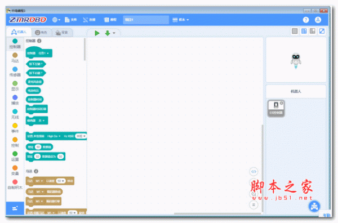Click the block palette vertical scrollbar
Image resolution: width=338 pixels, height=223 pixels.
click(x=84, y=50)
